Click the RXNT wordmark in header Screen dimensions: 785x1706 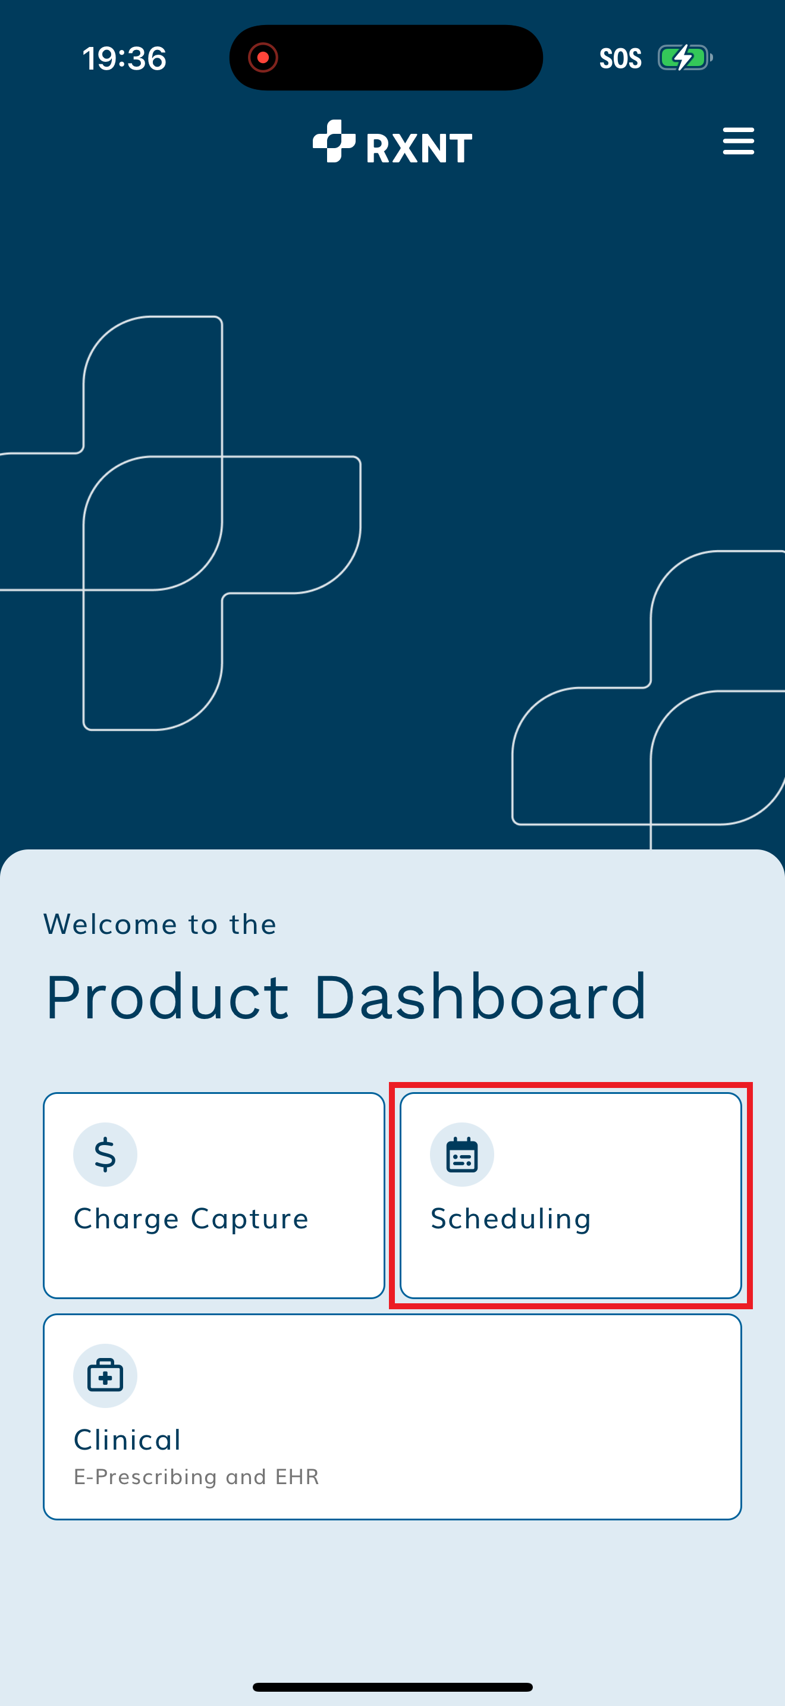tap(419, 148)
